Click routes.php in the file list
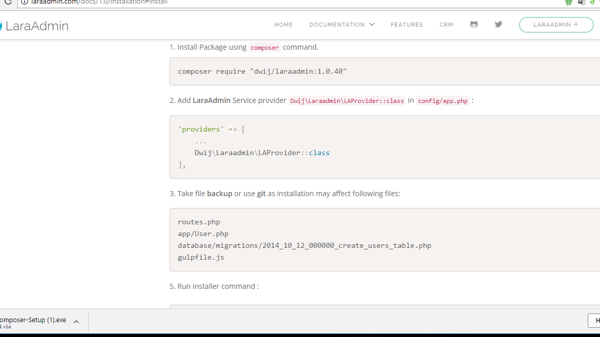Image resolution: width=600 pixels, height=337 pixels. [199, 222]
